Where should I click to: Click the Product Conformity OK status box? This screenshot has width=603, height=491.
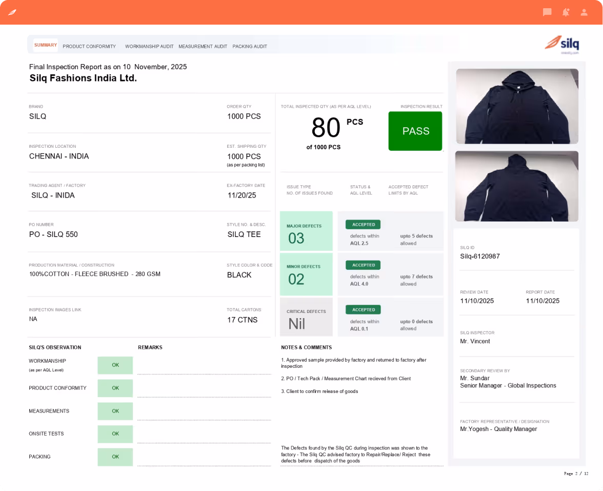coord(115,388)
